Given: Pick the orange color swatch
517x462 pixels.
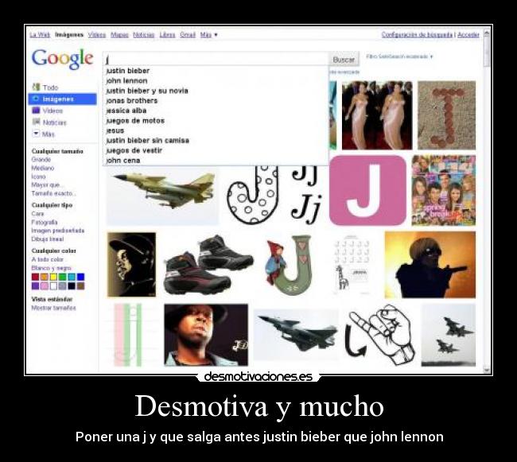Looking at the screenshot, I should click(45, 277).
